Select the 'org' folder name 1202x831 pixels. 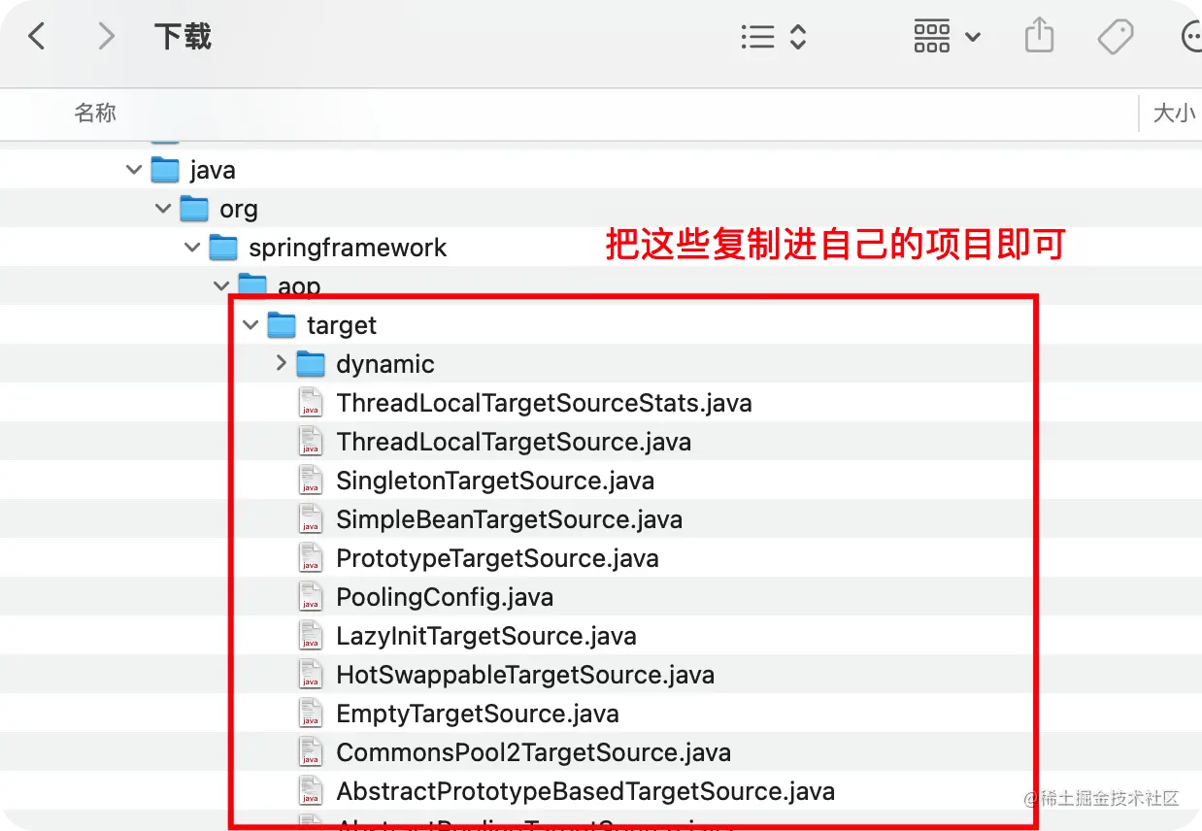239,210
